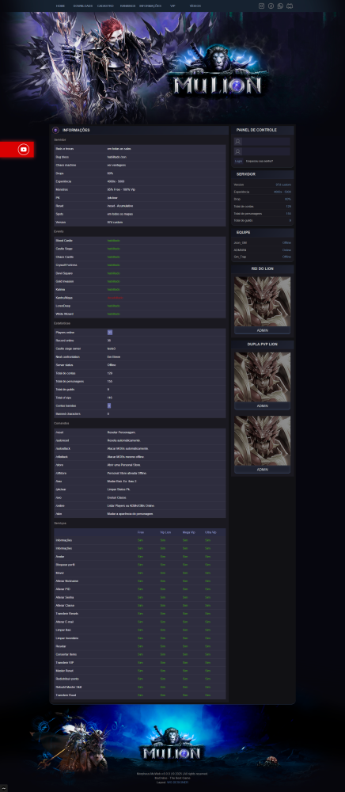Click the /pkclear command row
This screenshot has height=792, width=345.
tap(140, 489)
